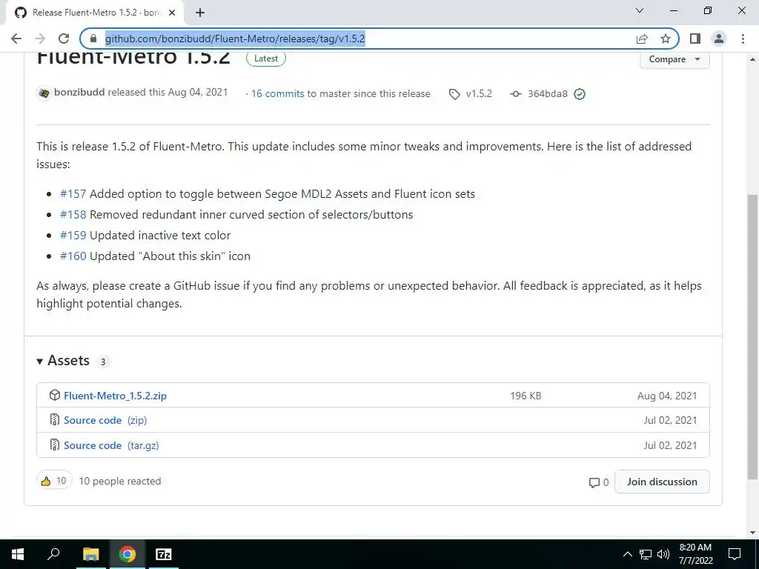The image size is (759, 569).
Task: React with the thumbs up button
Action: click(x=54, y=480)
